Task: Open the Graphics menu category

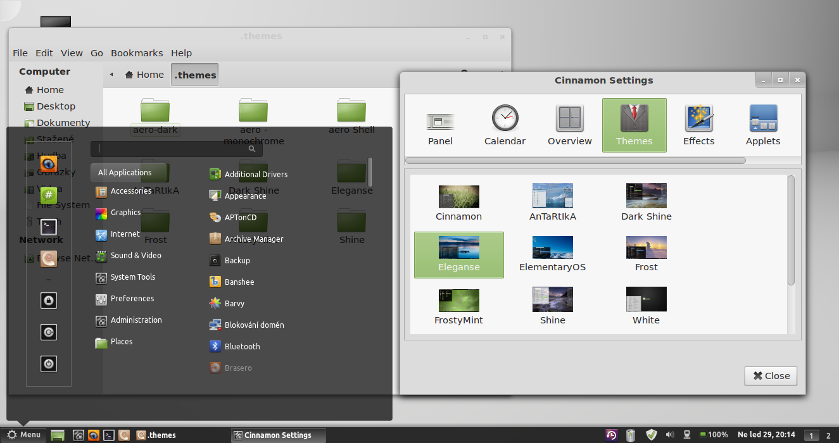Action: click(x=118, y=213)
